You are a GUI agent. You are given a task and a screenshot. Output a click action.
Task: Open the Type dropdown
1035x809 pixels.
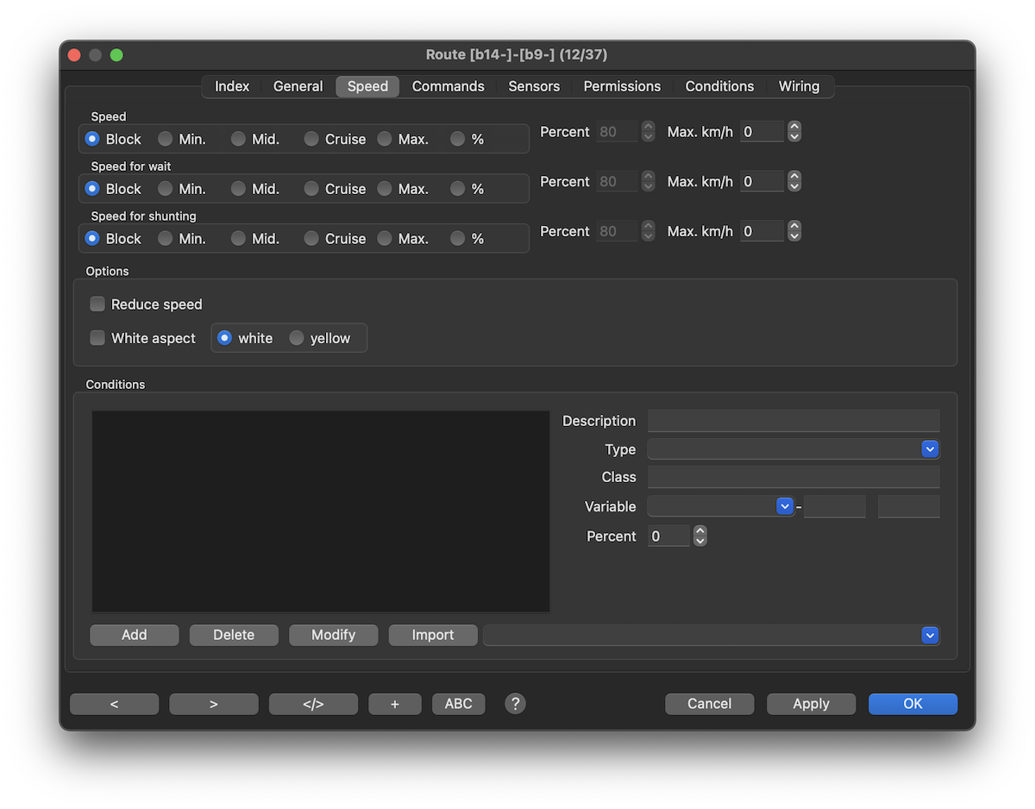tap(929, 449)
